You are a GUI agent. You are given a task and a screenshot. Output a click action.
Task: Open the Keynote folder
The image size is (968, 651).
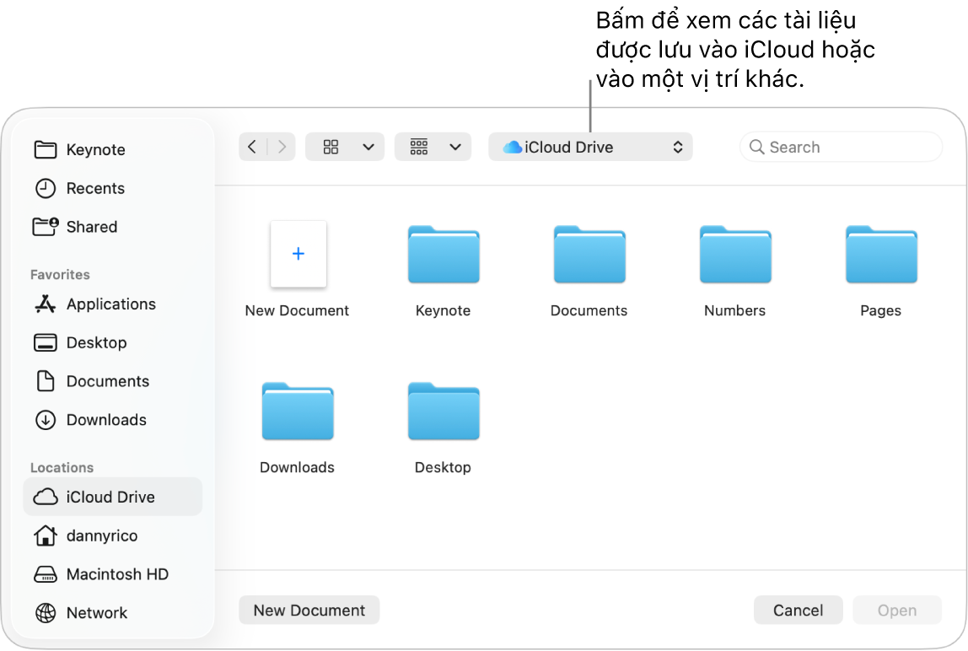(x=443, y=255)
